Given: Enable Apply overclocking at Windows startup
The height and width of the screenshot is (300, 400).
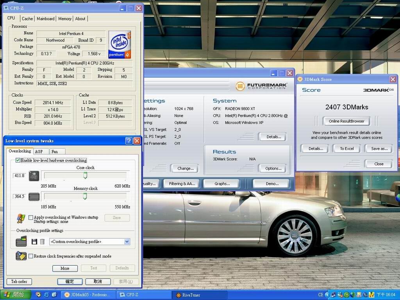Looking at the screenshot, I should click(x=31, y=218).
